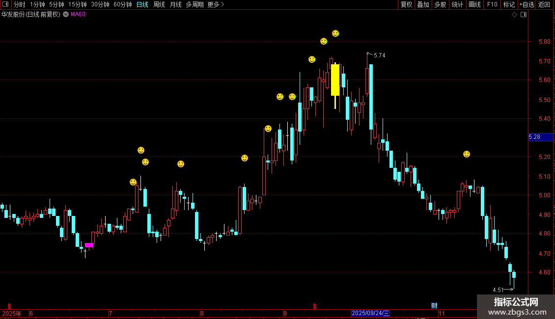The height and width of the screenshot is (319, 555).
Task: Click the 2025/09/24/三 date label
Action: [x=370, y=313]
